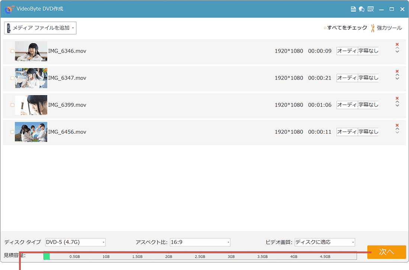Select the IMG_6347.mov video thumbnail
409x270 pixels.
[31, 78]
